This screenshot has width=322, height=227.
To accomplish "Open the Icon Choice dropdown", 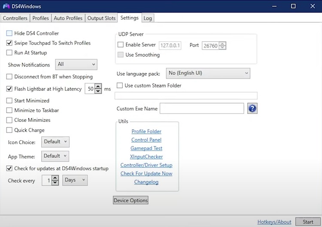I will [x=55, y=142].
